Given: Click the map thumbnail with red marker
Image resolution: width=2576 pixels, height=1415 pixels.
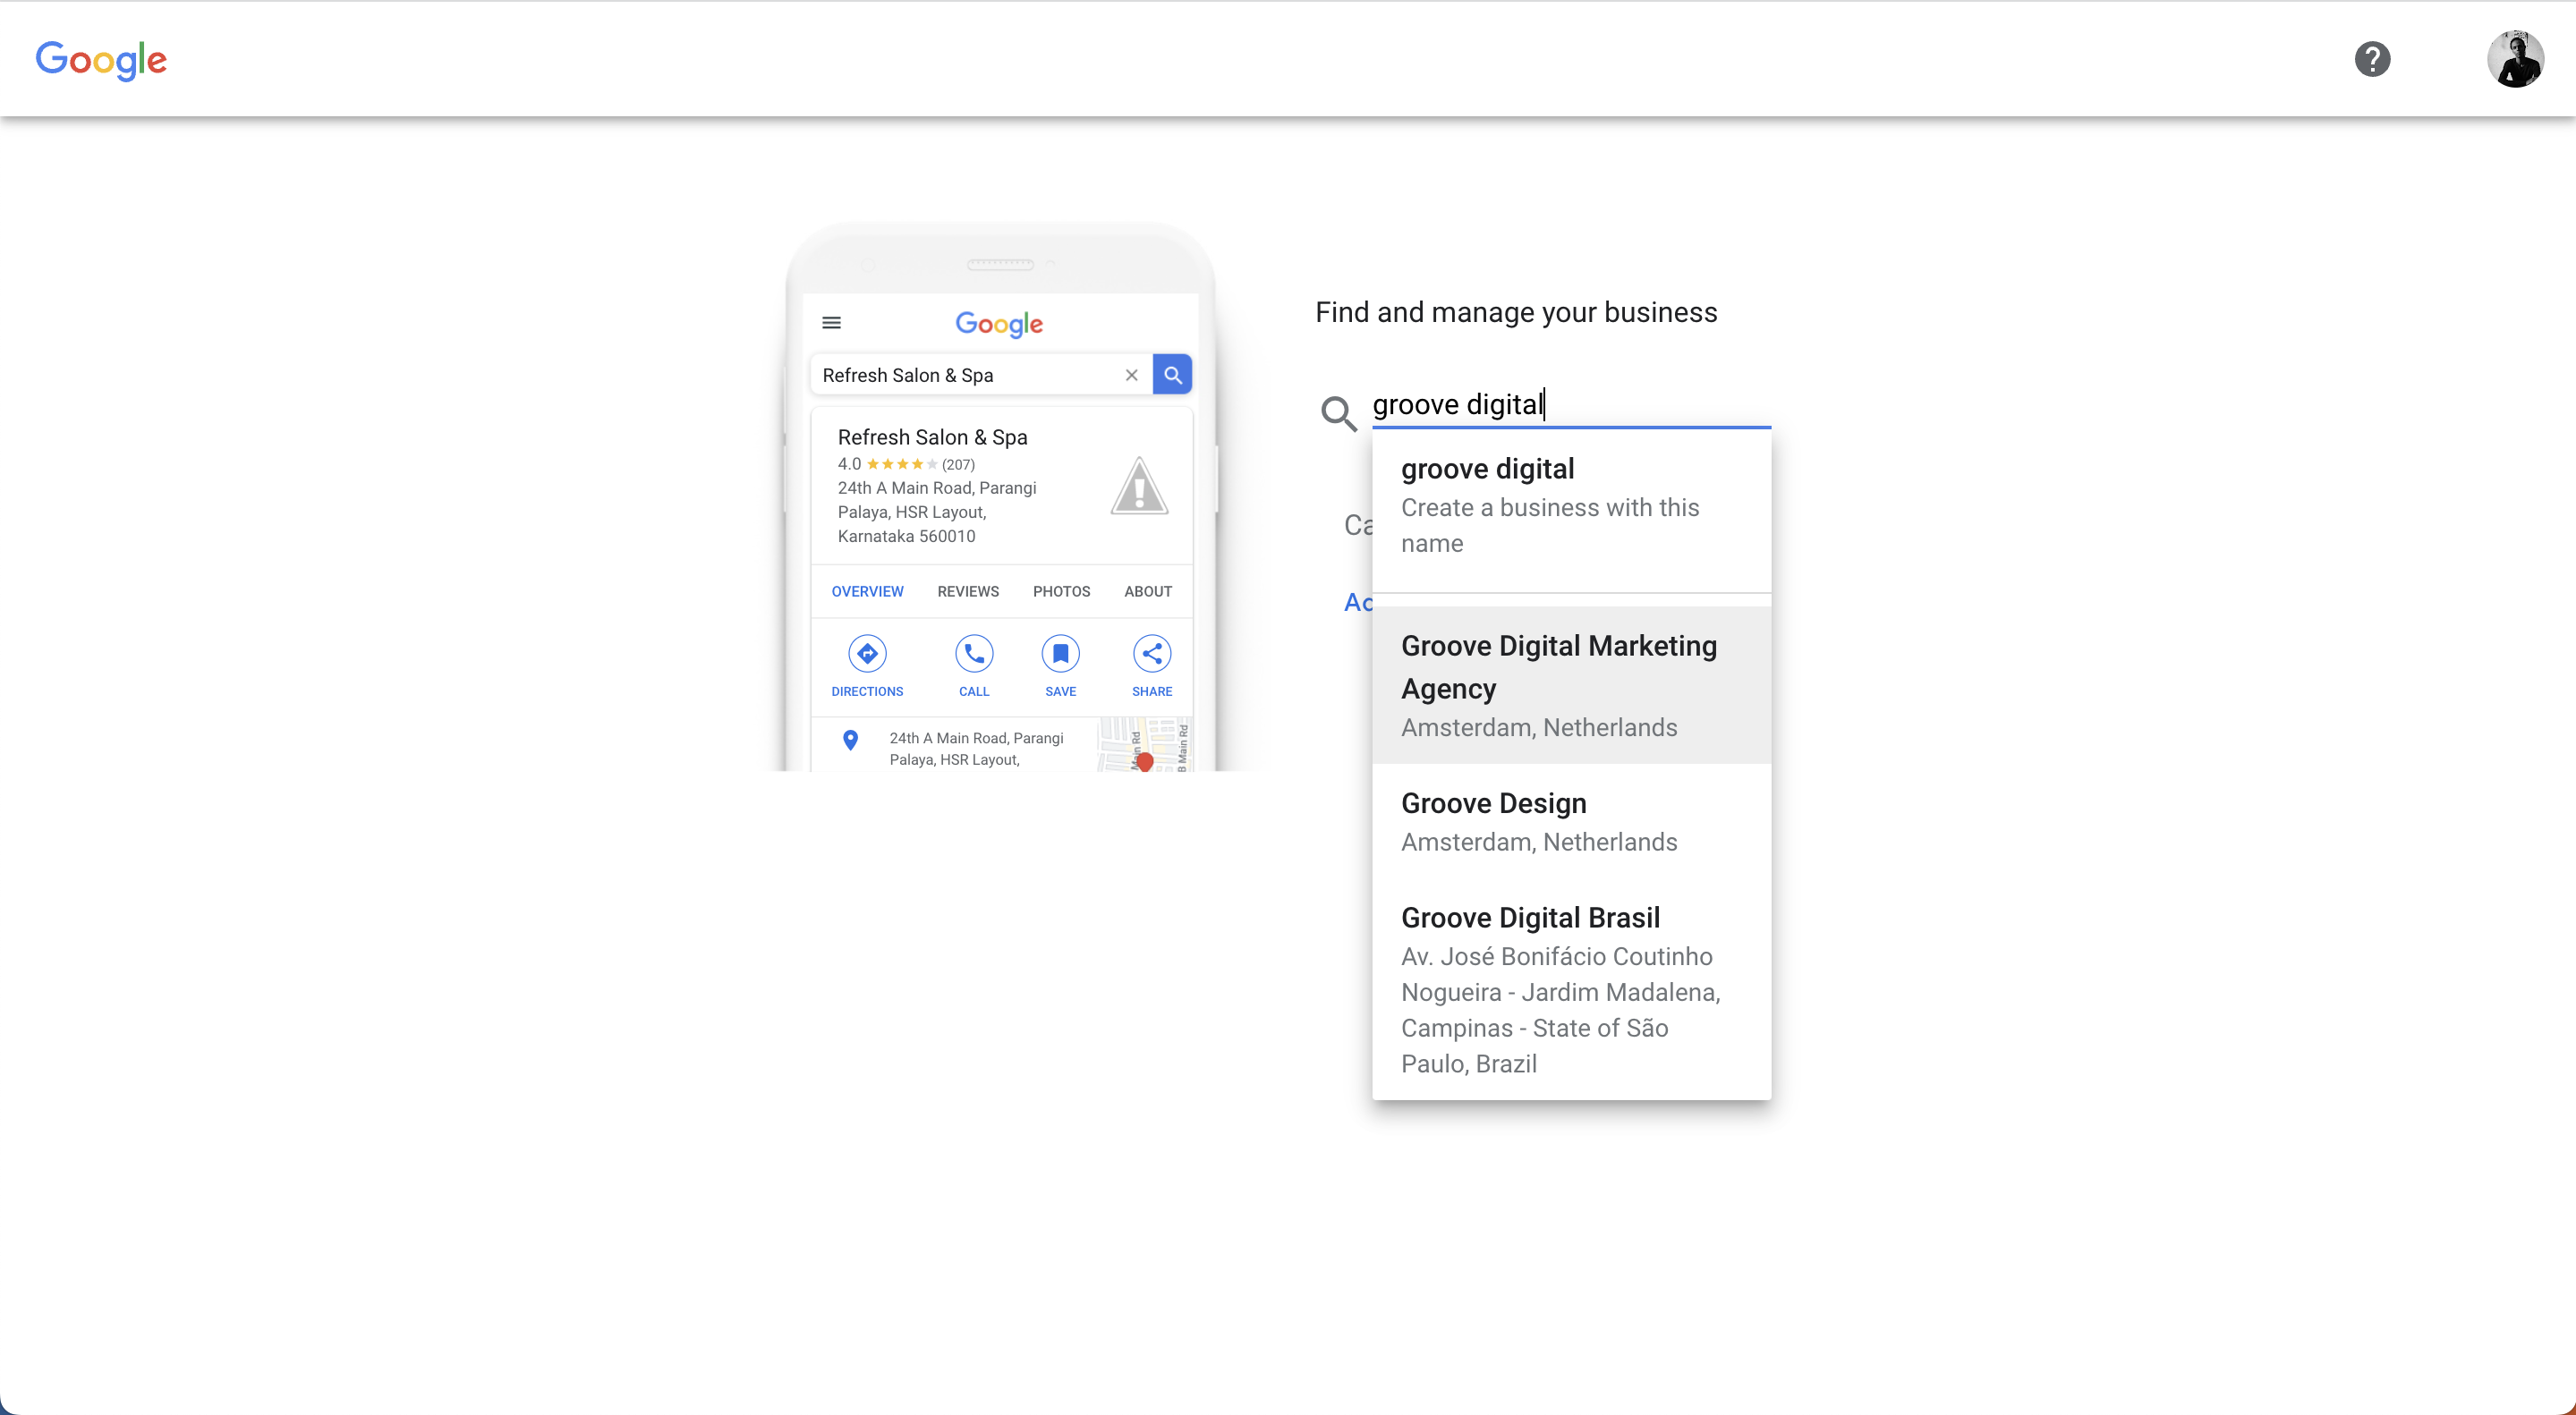Looking at the screenshot, I should coord(1144,744).
